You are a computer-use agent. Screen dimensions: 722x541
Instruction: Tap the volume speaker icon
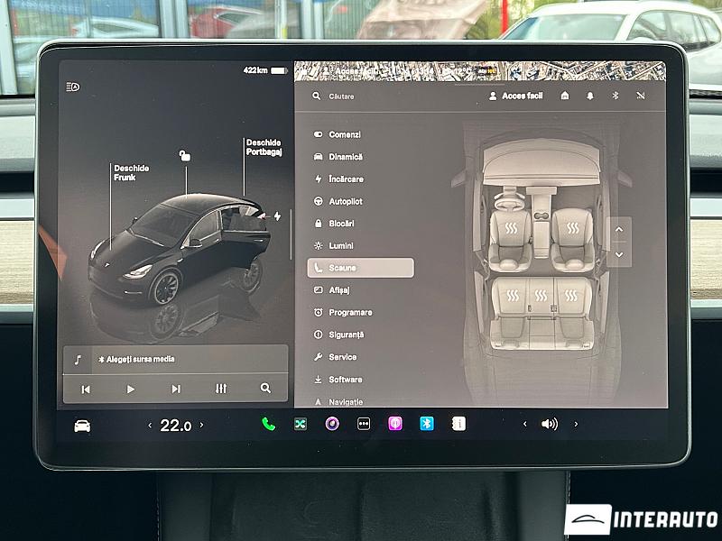549,424
